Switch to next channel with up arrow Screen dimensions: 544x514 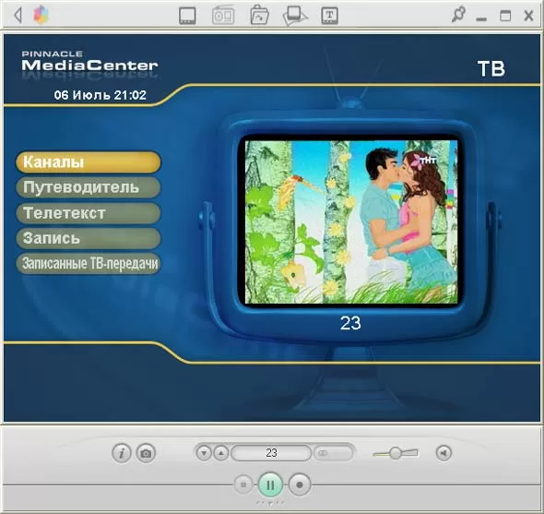221,453
